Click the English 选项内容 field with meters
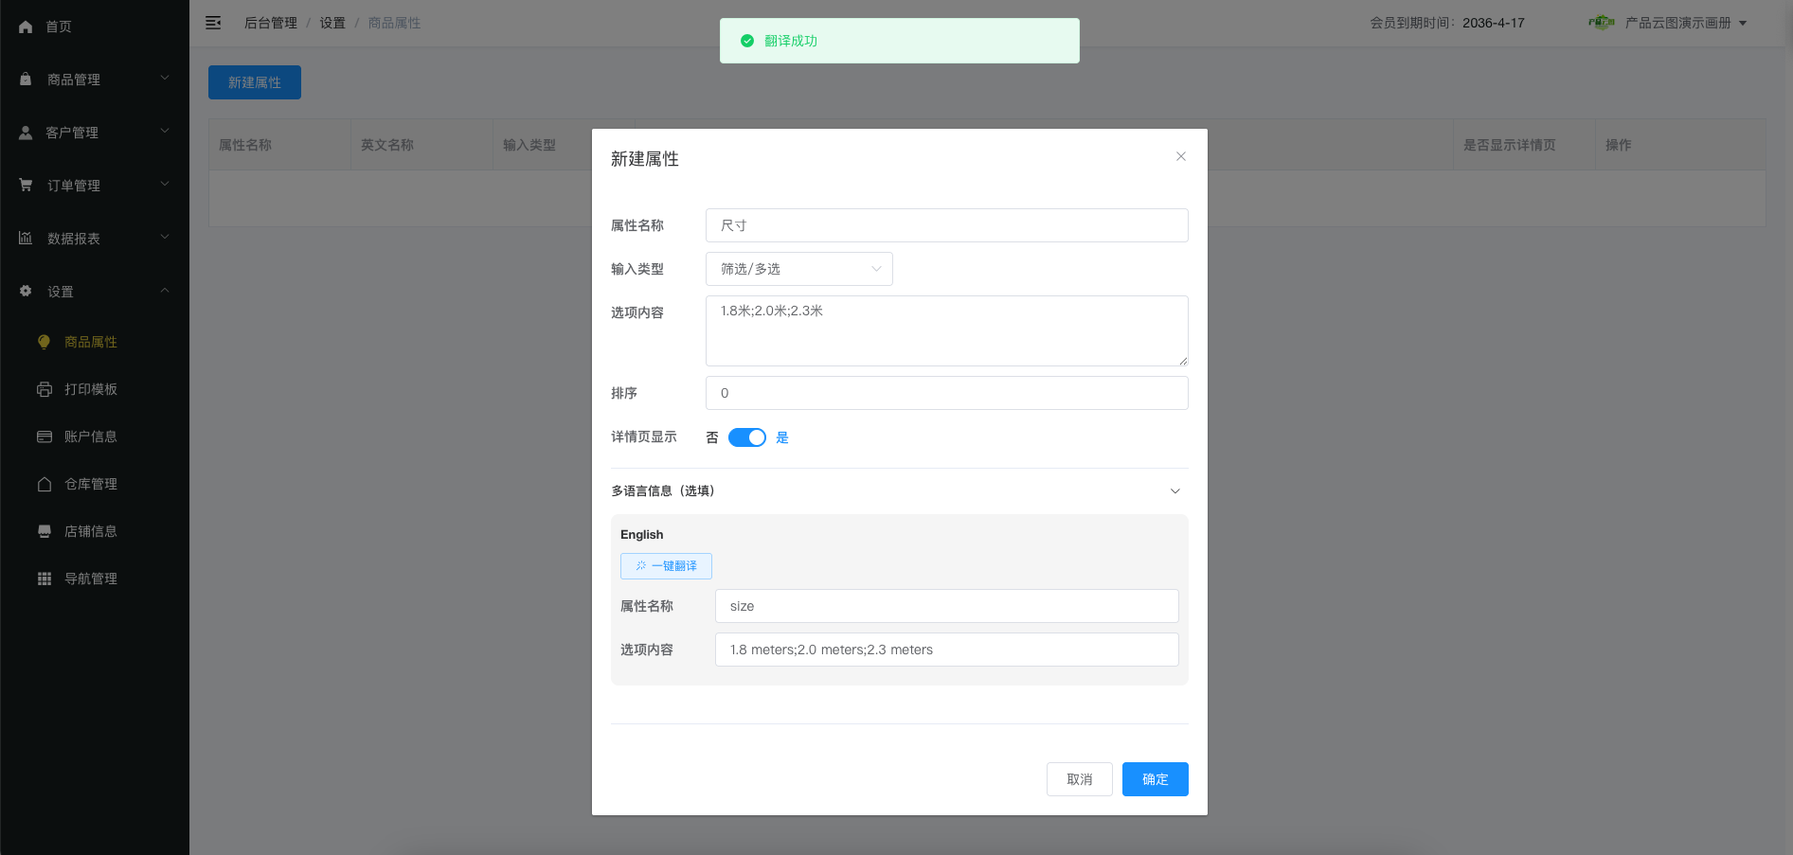The width and height of the screenshot is (1793, 855). click(x=947, y=650)
